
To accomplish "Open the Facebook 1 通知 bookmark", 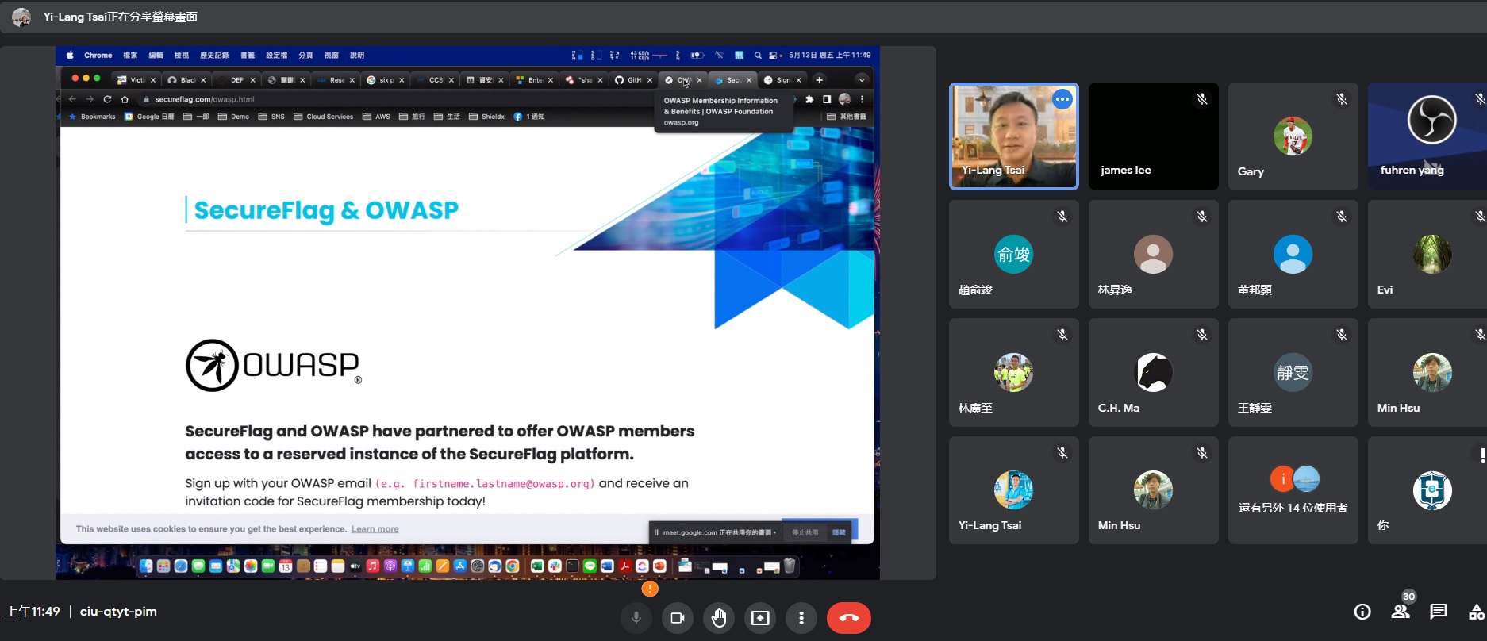I will (529, 117).
